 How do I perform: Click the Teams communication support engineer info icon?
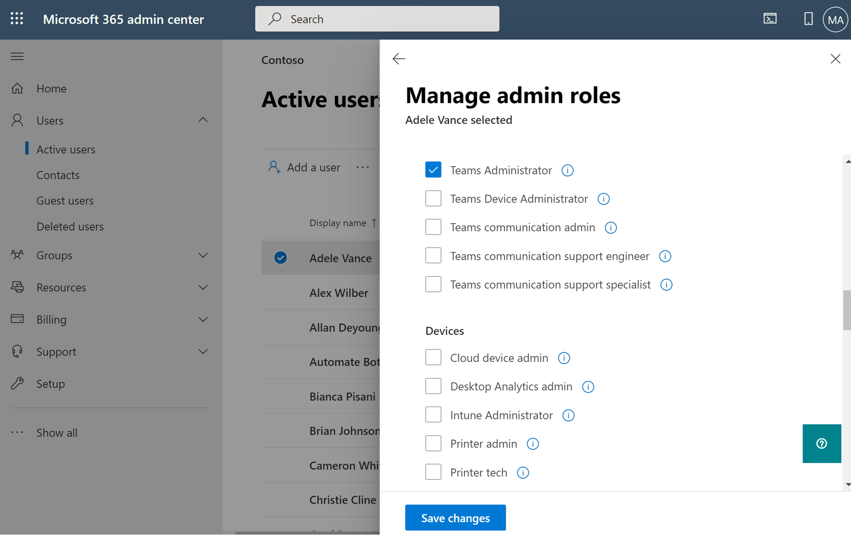[x=665, y=255]
